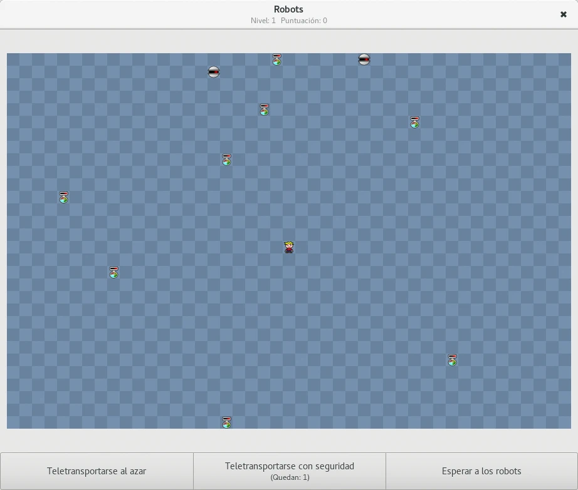Viewport: 578px width, 490px height.
Task: Click the blond player character
Action: [x=289, y=247]
